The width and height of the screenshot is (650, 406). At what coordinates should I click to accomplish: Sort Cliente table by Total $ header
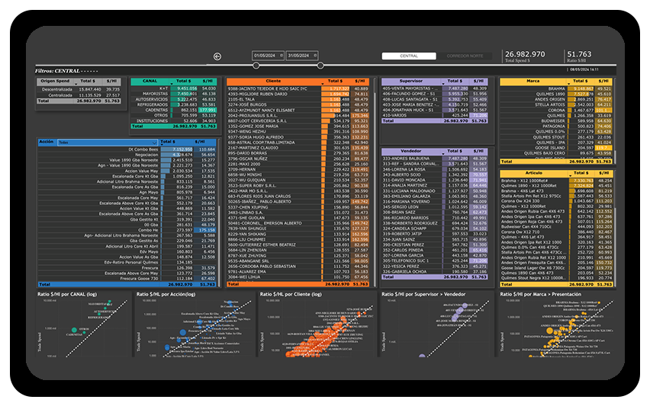click(x=336, y=81)
